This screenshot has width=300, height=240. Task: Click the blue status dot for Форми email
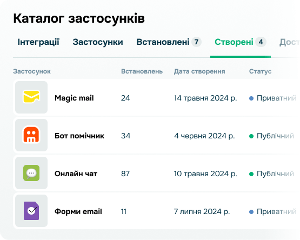tap(251, 212)
